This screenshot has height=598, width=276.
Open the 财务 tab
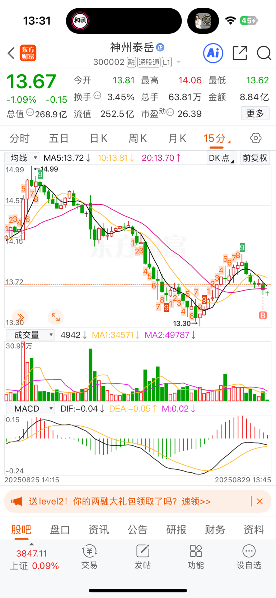pyautogui.click(x=215, y=529)
